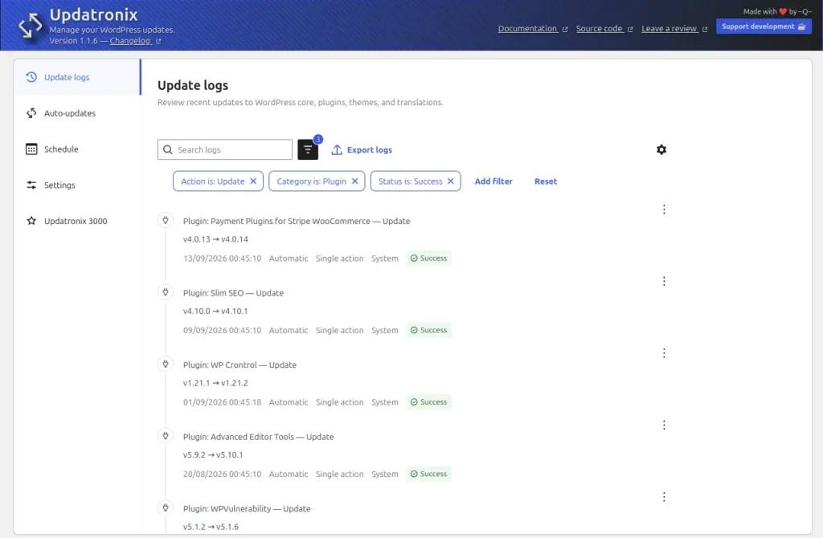Click version text 'v5.9.2 → v5.10.1'

coord(213,454)
